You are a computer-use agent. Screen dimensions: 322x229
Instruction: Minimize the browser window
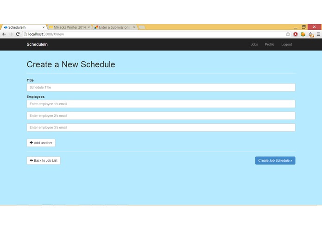pos(296,27)
